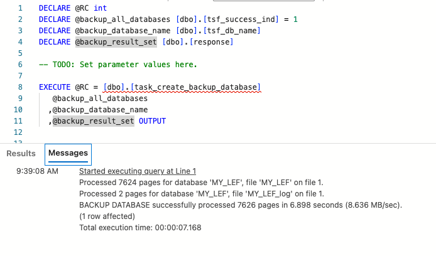Click line number 1 in gutter
436x256 pixels.
tap(20, 8)
